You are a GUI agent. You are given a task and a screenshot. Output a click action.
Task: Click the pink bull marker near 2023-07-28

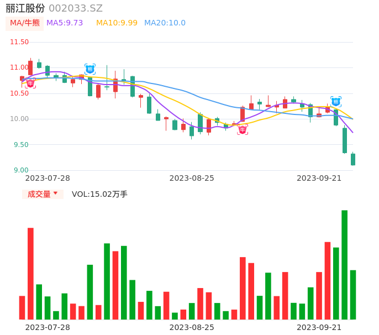(x=30, y=82)
